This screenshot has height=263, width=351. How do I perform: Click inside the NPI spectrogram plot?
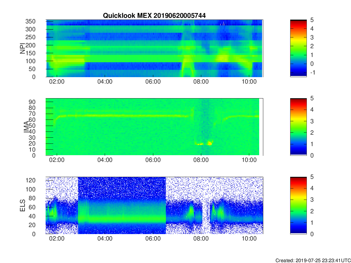[154, 48]
